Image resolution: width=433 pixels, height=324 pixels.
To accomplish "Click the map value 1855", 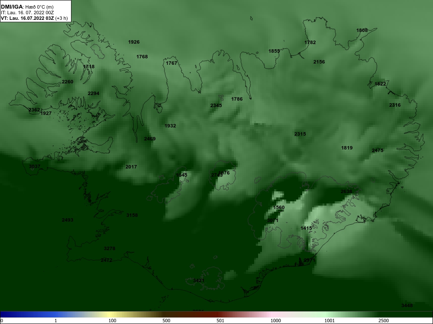I will pyautogui.click(x=274, y=51).
